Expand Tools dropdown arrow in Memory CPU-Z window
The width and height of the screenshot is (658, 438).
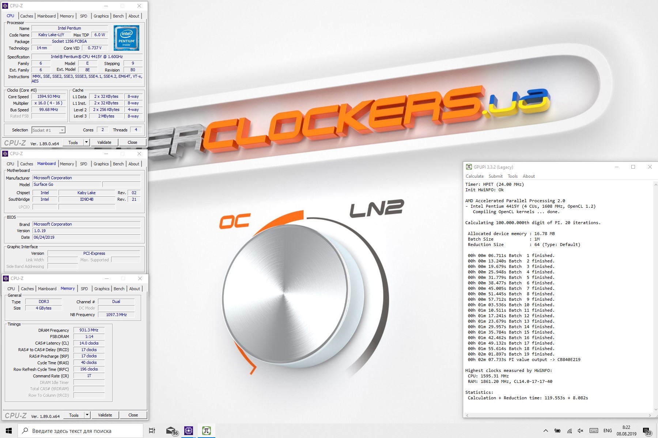click(87, 415)
